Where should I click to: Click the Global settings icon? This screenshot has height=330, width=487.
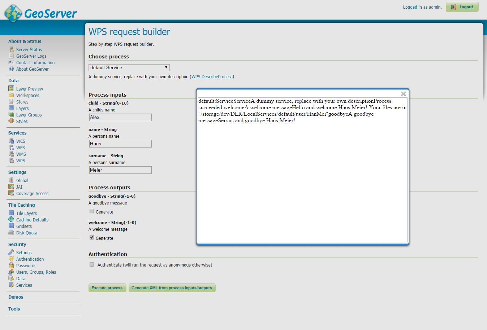tap(11, 180)
